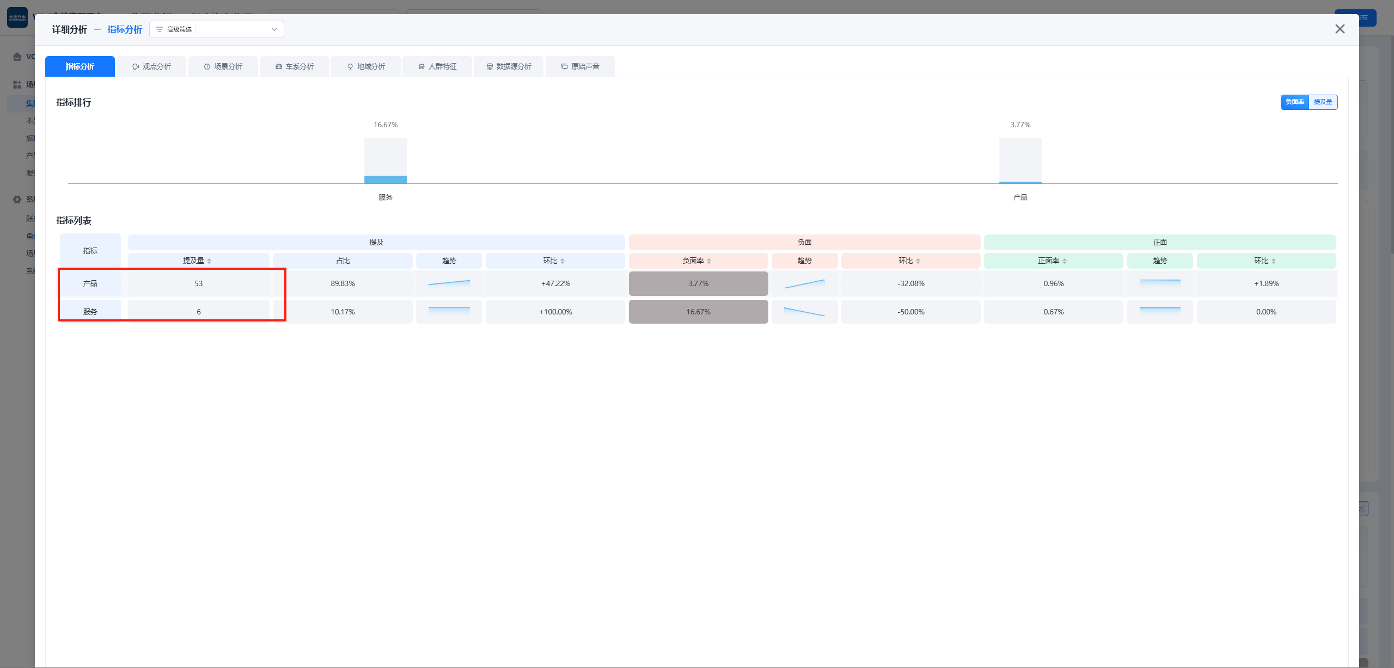This screenshot has height=668, width=1394.
Task: Switch chart to 负面率 view
Action: point(1294,102)
